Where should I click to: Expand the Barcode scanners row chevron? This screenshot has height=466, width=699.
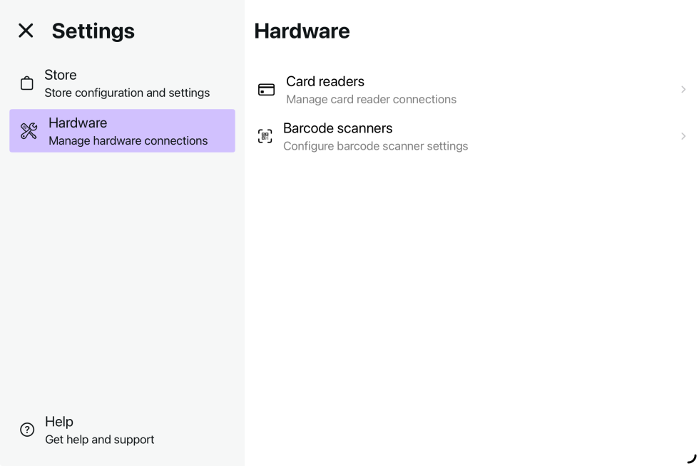coord(683,136)
